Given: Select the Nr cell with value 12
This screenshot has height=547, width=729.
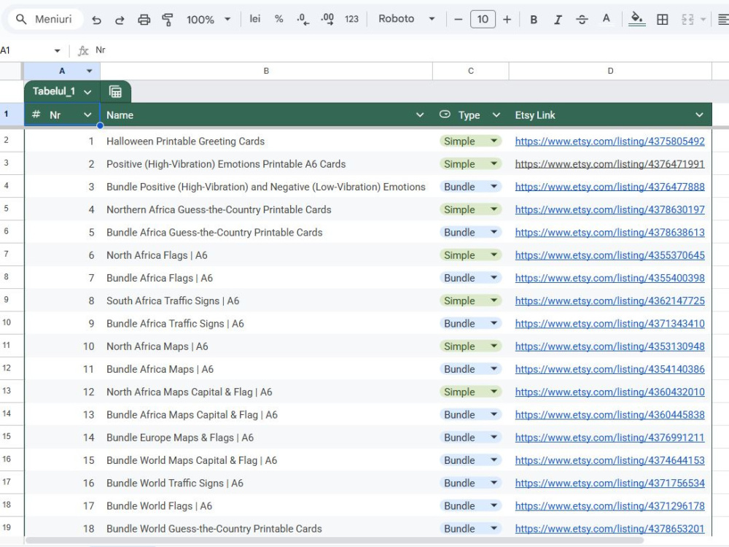Looking at the screenshot, I should (62, 392).
